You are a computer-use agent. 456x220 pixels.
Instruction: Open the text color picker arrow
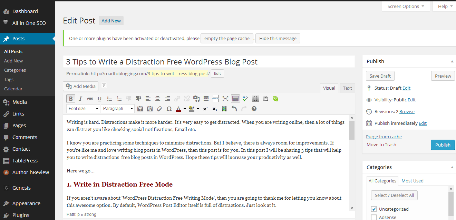click(185, 109)
